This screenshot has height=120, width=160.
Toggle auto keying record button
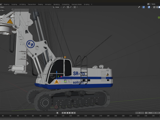point(57,113)
